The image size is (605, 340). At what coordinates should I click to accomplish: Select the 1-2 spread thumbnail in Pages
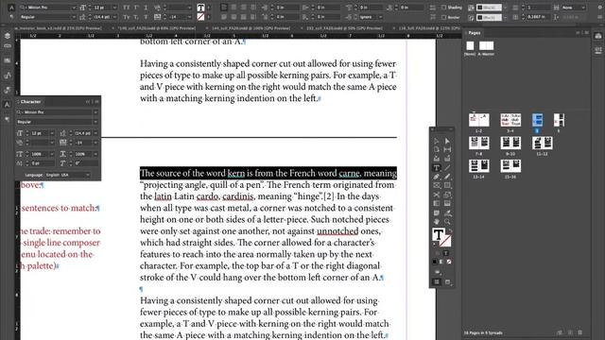pyautogui.click(x=479, y=120)
